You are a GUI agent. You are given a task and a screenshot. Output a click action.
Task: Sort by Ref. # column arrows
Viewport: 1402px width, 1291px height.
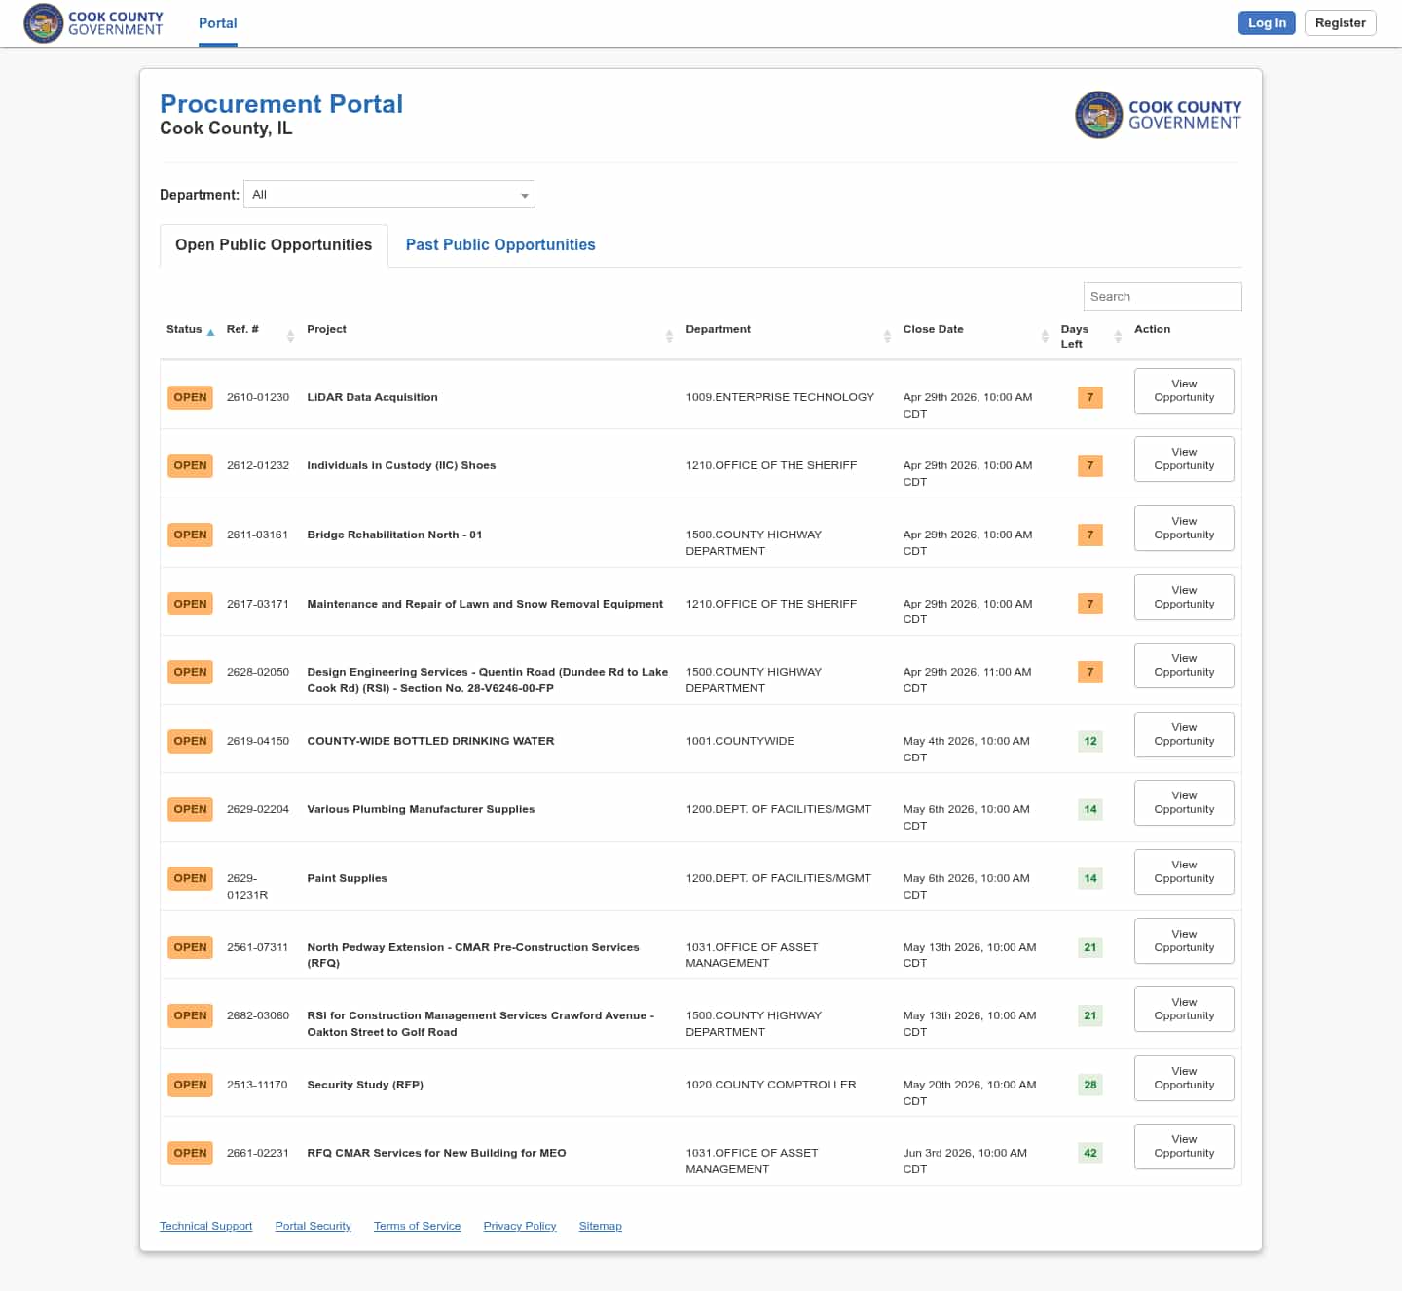click(x=290, y=336)
